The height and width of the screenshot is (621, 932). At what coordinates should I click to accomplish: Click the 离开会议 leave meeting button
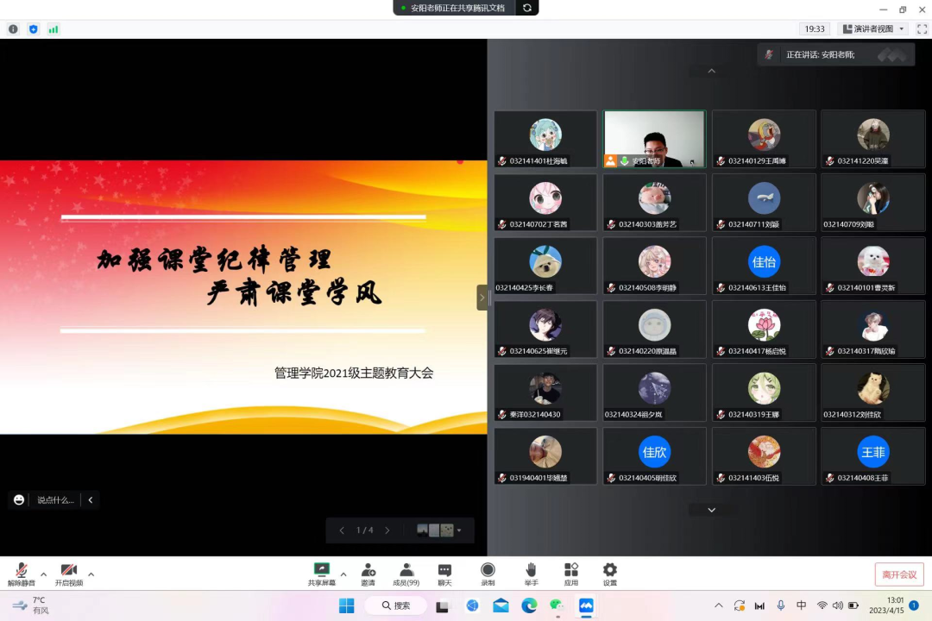pos(899,574)
